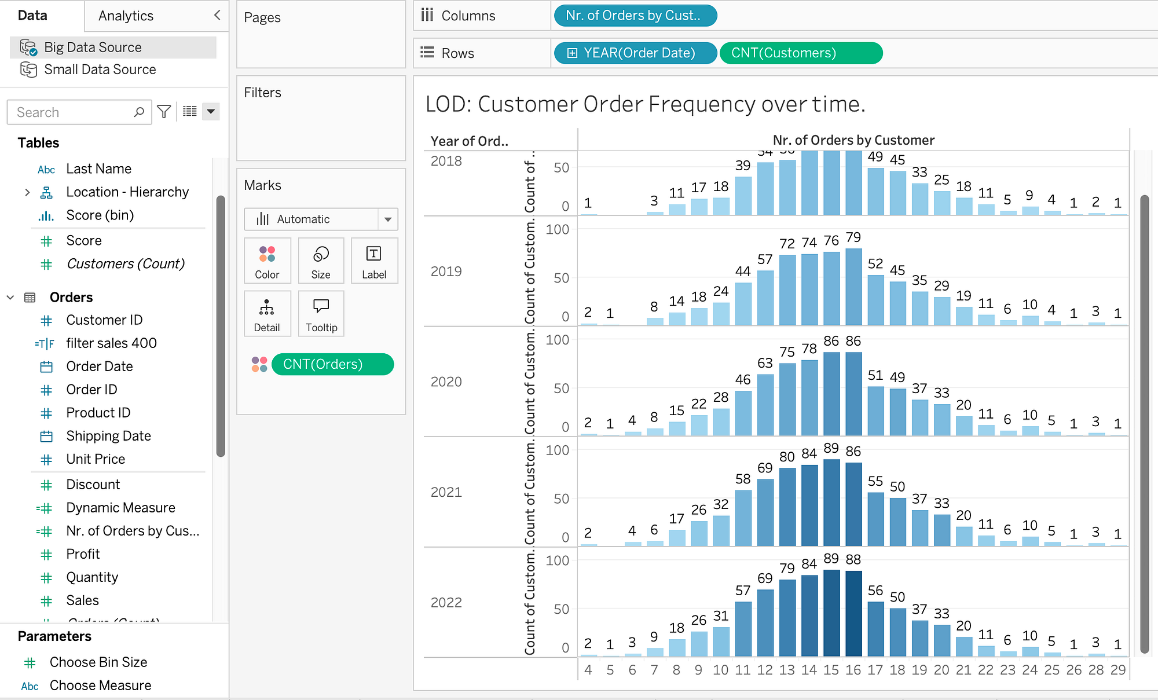This screenshot has height=700, width=1158.
Task: Open the Size marks card
Action: click(321, 261)
